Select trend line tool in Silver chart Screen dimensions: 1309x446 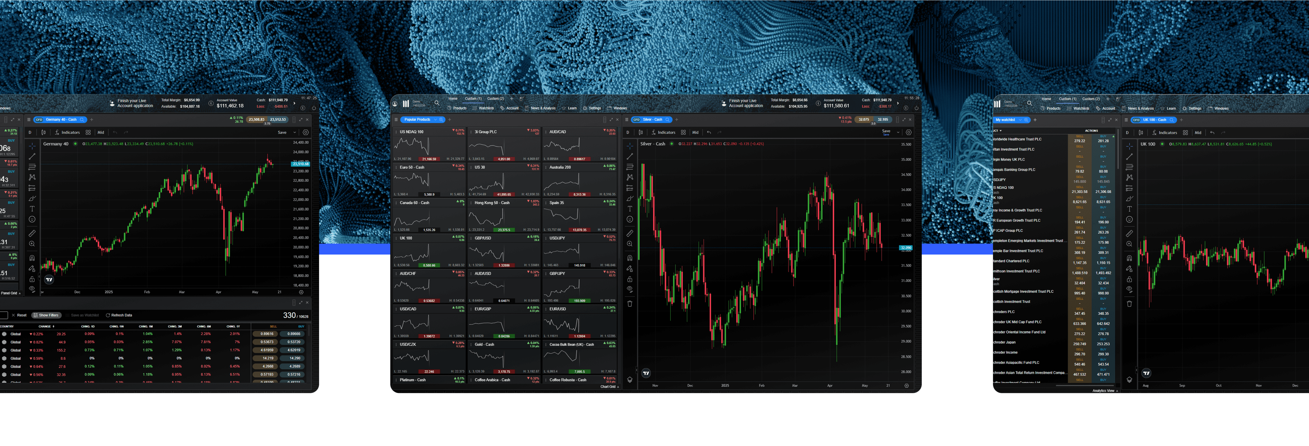630,156
